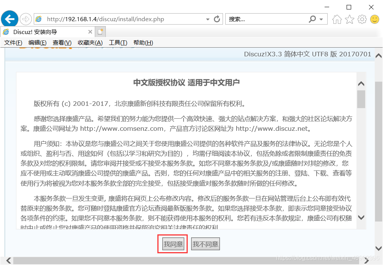Screen dimensions: 383x265
Task: Click horizontal scrollbar right arrow
Action: (366, 260)
